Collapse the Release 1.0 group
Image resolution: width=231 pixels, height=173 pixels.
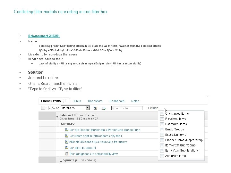point(57,117)
